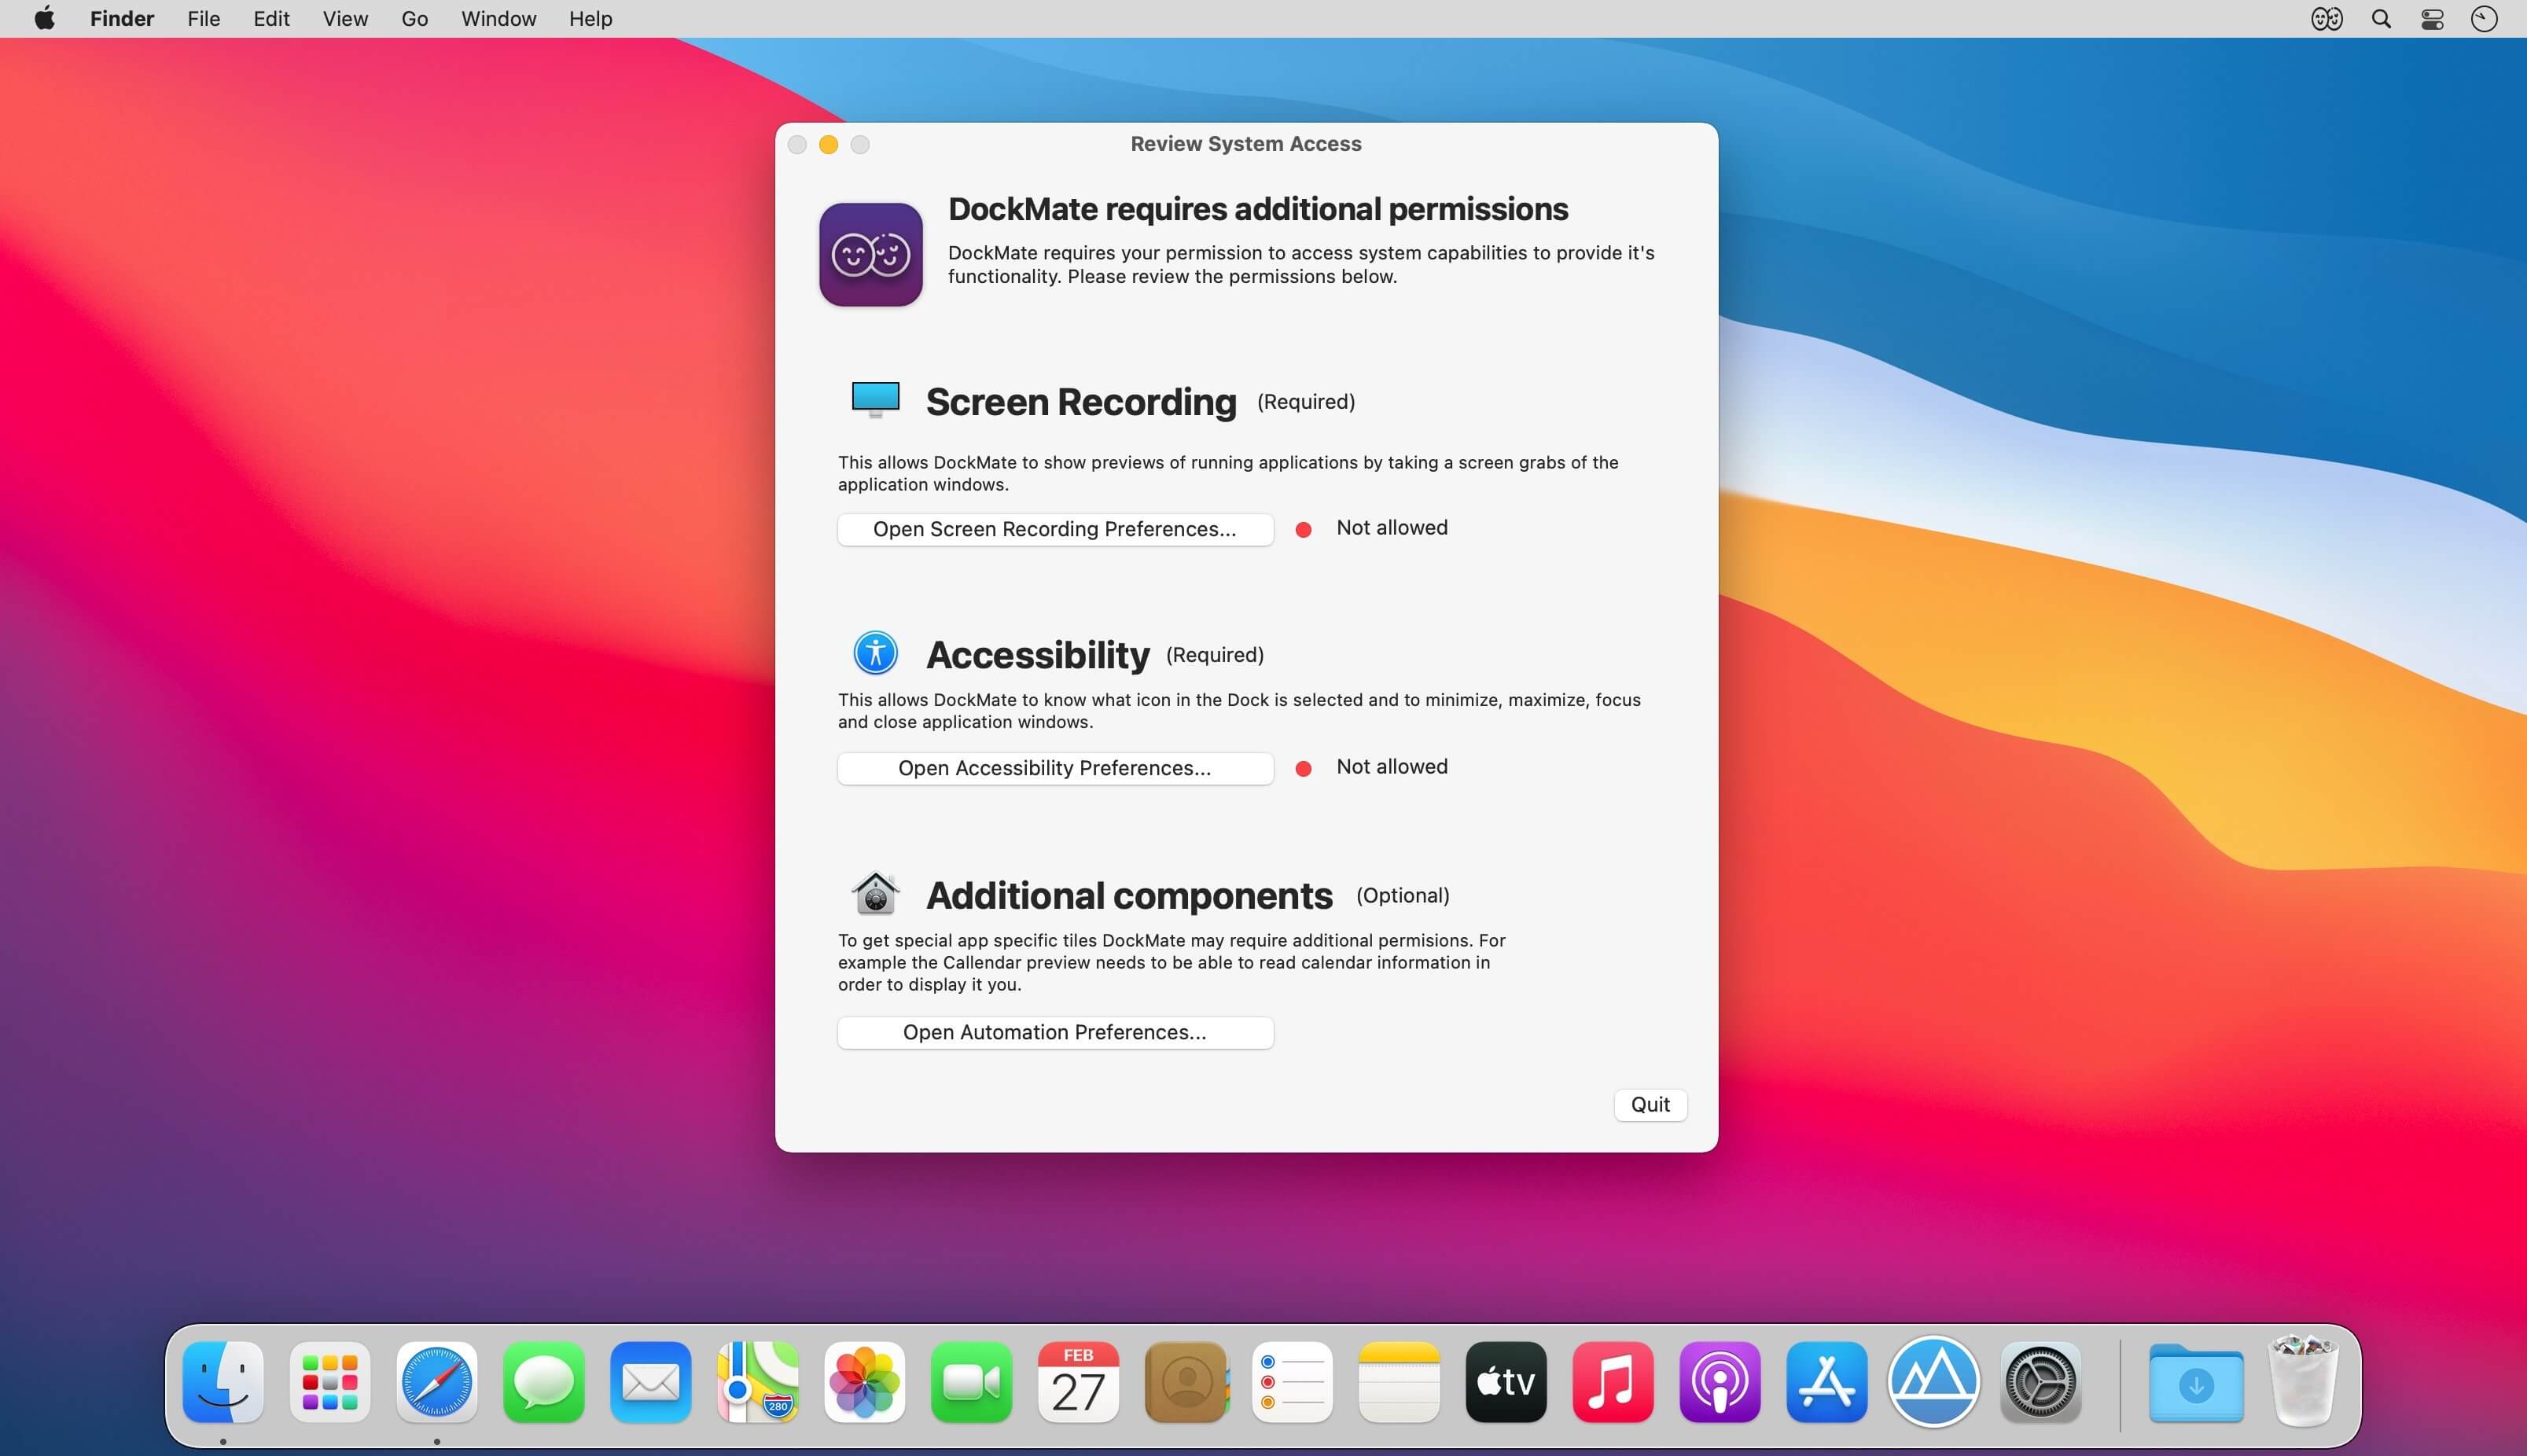The height and width of the screenshot is (1456, 2527).
Task: Open Control Center in menu bar
Action: pos(2432,19)
